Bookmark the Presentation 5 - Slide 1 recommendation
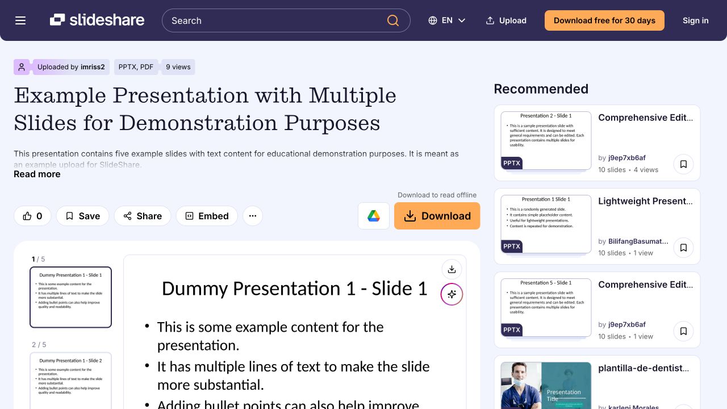The width and height of the screenshot is (727, 409). [683, 331]
